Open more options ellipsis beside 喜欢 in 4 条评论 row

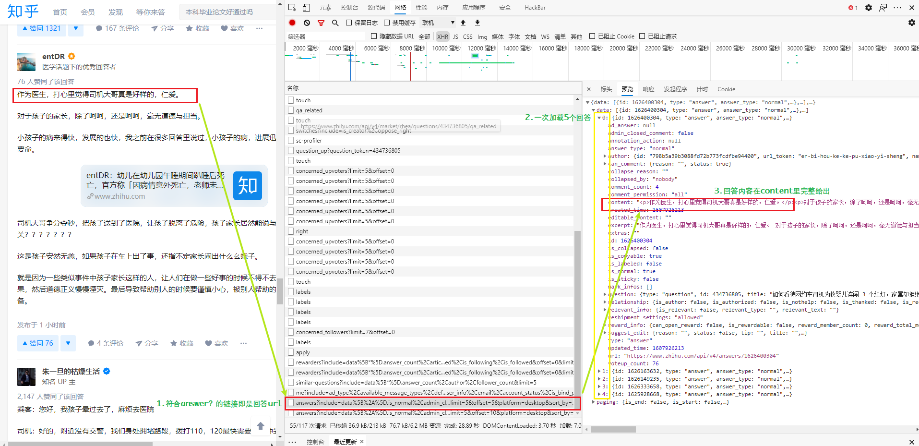(243, 343)
